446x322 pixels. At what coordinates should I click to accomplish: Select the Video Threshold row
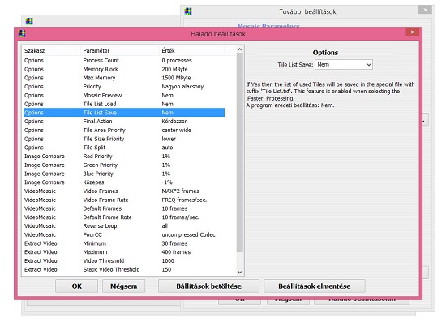click(124, 260)
